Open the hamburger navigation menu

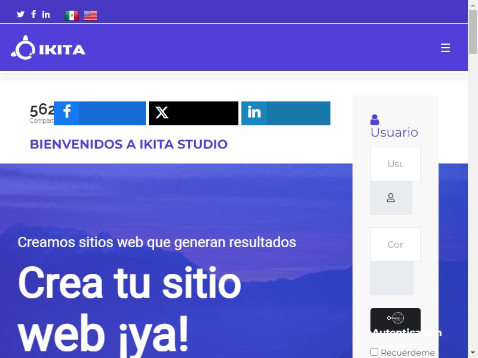(x=445, y=48)
